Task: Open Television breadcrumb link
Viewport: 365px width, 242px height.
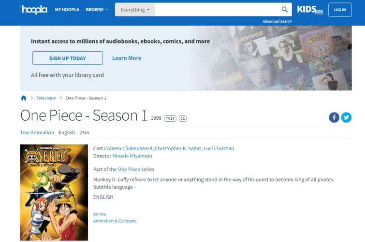Action: coord(46,98)
